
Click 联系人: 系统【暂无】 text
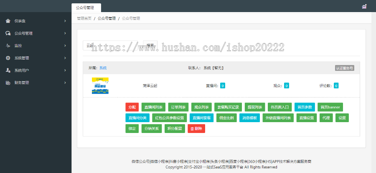(206, 68)
